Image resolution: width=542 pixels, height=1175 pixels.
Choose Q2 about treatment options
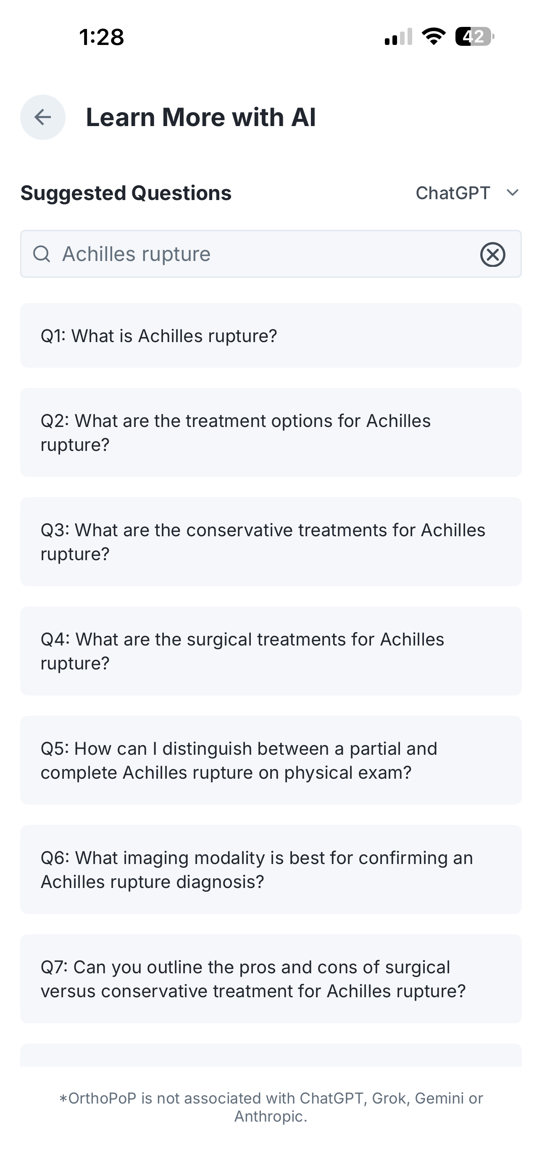coord(271,432)
